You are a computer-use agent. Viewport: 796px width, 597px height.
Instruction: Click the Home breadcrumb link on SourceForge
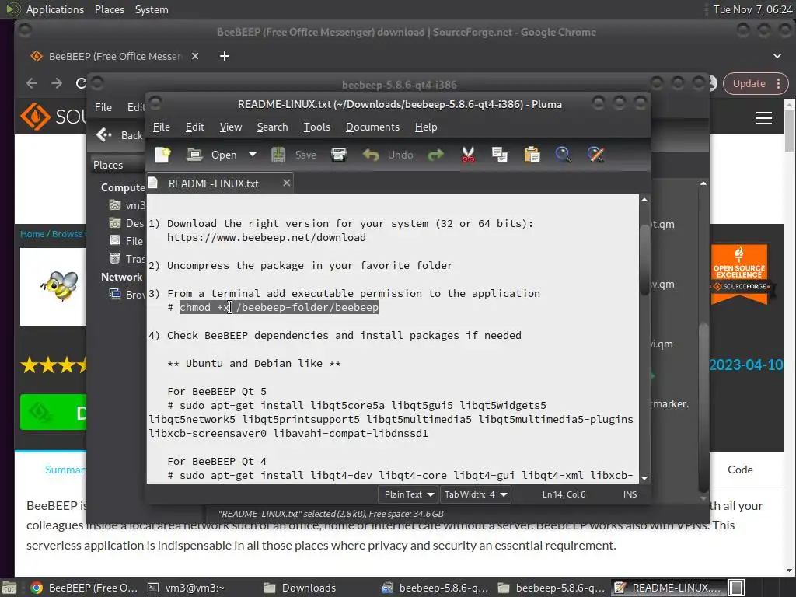pos(32,234)
